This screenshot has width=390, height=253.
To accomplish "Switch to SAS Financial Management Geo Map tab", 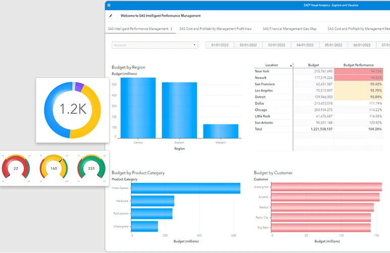I will point(290,29).
